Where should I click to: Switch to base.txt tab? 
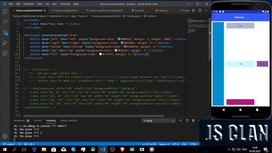coord(138,10)
